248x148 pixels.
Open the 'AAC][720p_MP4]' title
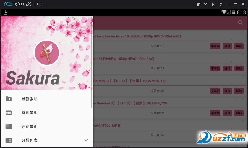click(107, 126)
